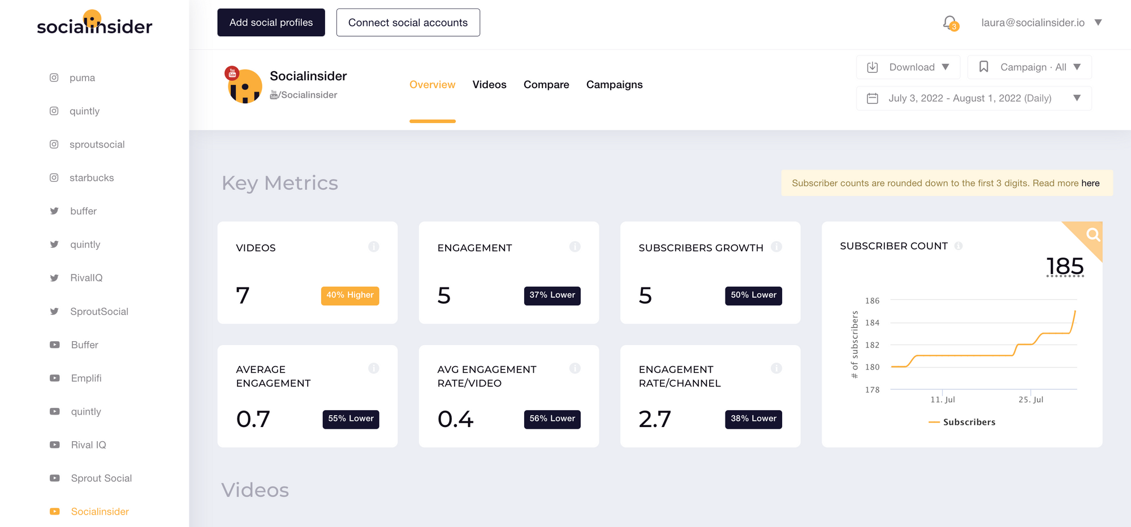Image resolution: width=1131 pixels, height=527 pixels.
Task: Click the 56% Lower badge
Action: pyautogui.click(x=552, y=419)
